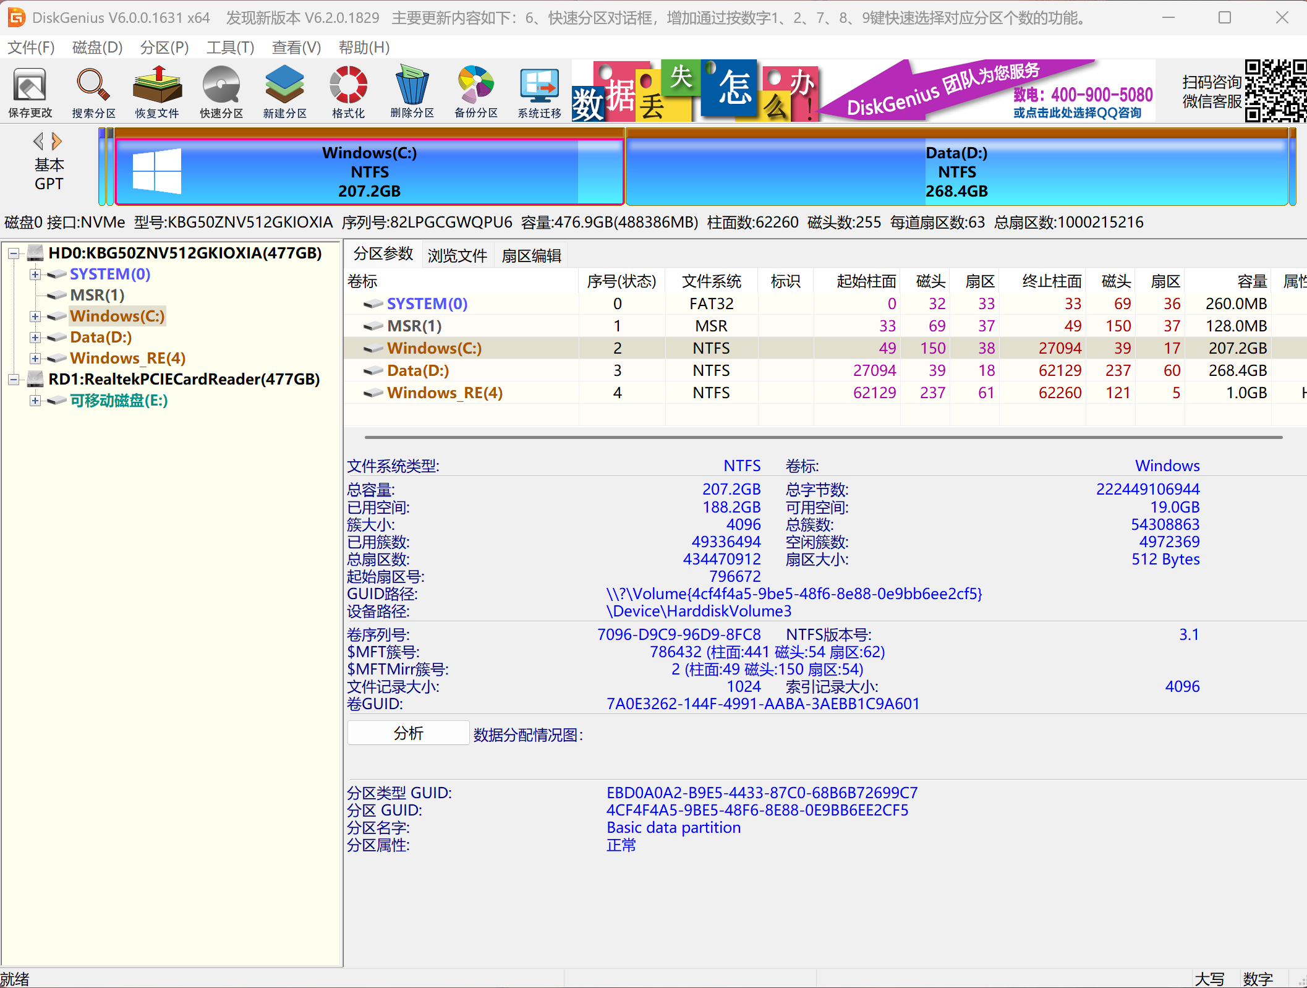Image resolution: width=1307 pixels, height=988 pixels.
Task: Collapse the RD1 card reader tree node
Action: (x=14, y=380)
